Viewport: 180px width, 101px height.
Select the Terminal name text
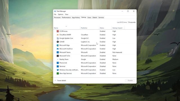tap(62, 66)
